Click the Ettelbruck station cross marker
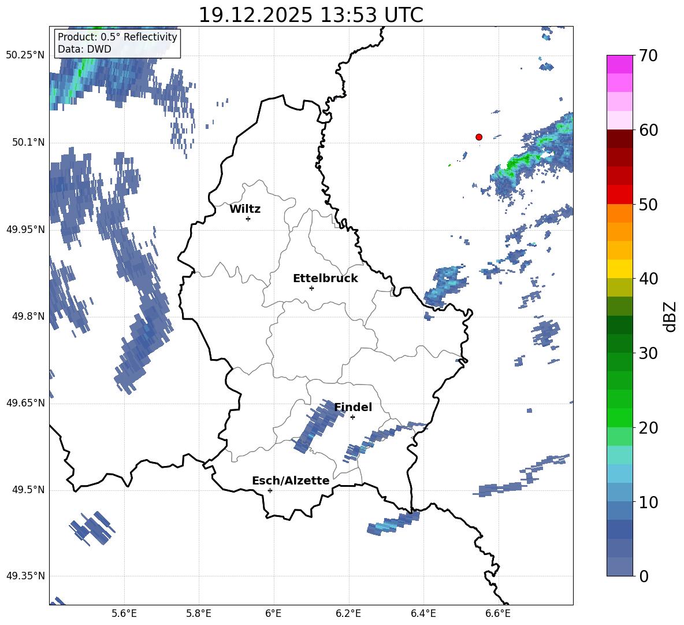The width and height of the screenshot is (684, 625). point(311,288)
